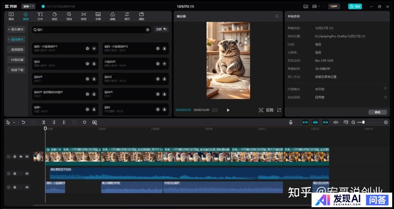
Task: Open the layout switcher dropdown
Action: [316, 6]
